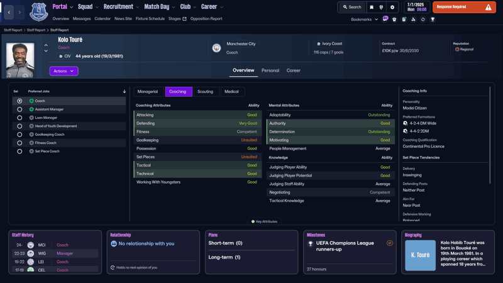Click the MCI club badge in Staff History
This screenshot has height=283, width=503.
(x=30, y=245)
